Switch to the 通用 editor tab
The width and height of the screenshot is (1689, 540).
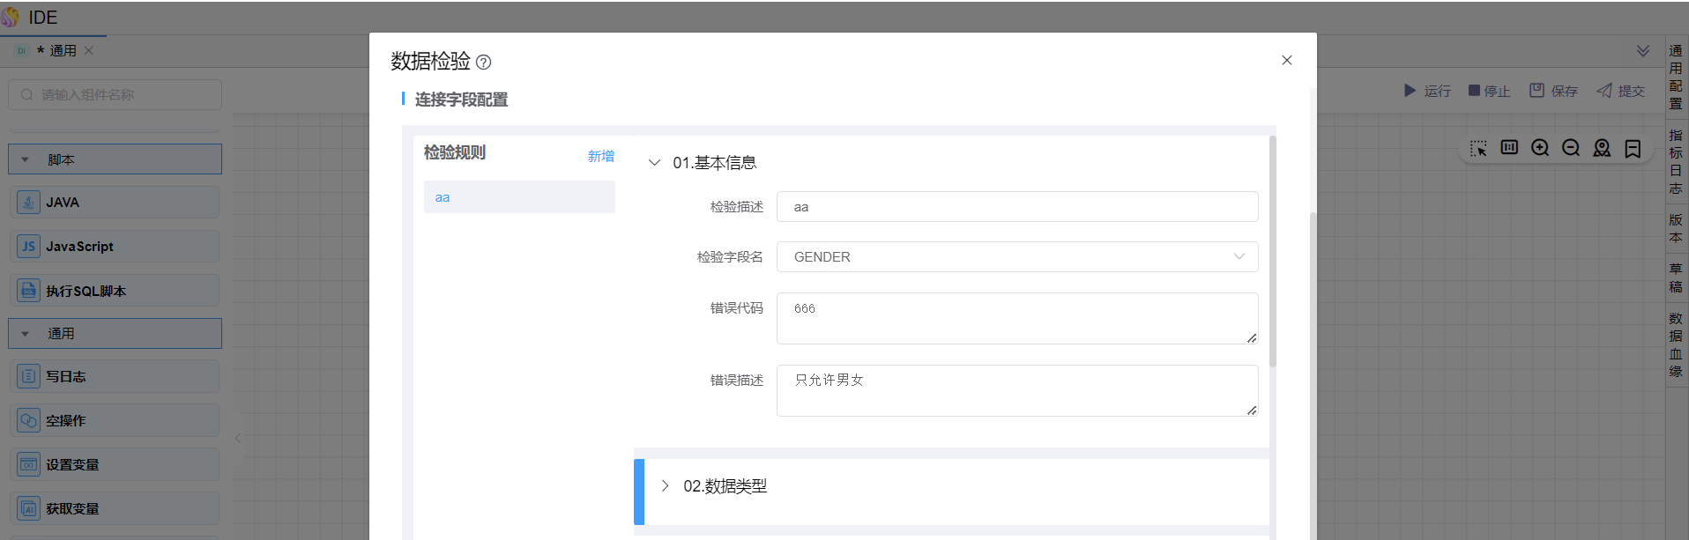coord(62,51)
